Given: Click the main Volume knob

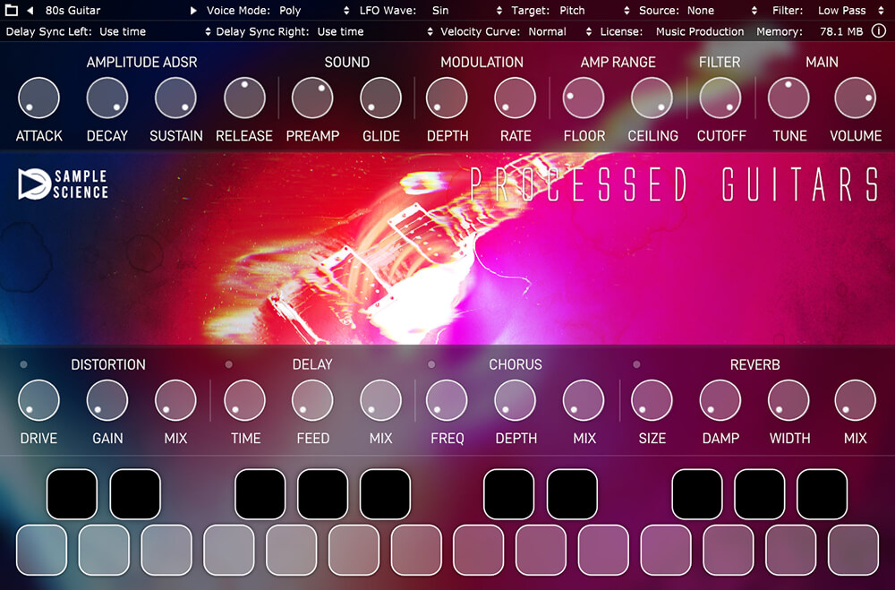Looking at the screenshot, I should (855, 98).
